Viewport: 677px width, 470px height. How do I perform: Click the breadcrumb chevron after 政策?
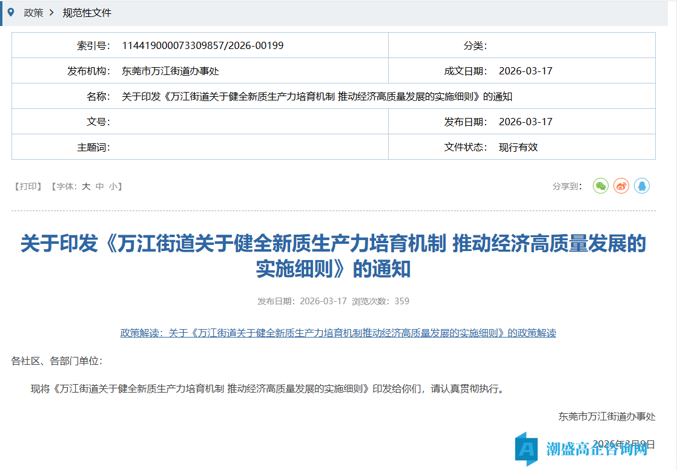(51, 13)
